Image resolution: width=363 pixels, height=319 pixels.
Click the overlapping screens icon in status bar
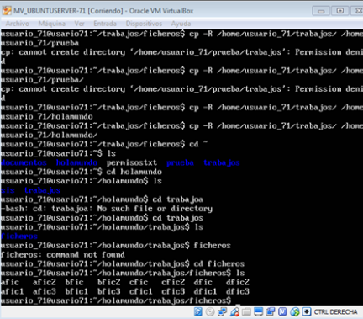271,311
